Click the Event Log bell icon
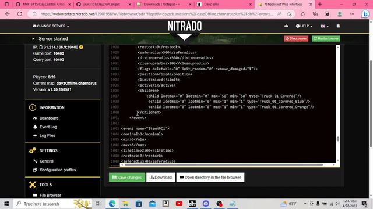Viewport: 373px width, 209px height. coord(35,127)
